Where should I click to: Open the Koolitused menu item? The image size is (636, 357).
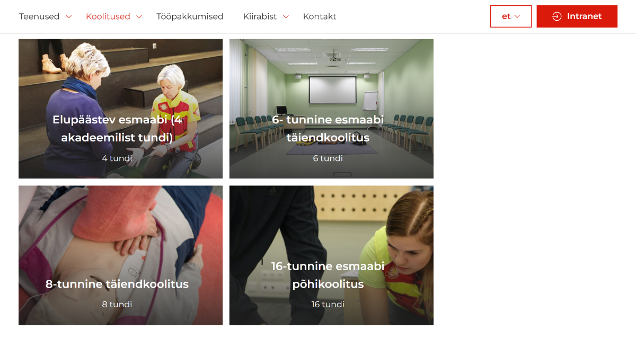[108, 16]
